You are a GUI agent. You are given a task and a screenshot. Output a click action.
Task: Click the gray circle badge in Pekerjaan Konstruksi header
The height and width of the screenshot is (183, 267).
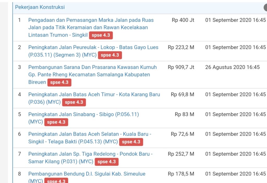coord(265,8)
